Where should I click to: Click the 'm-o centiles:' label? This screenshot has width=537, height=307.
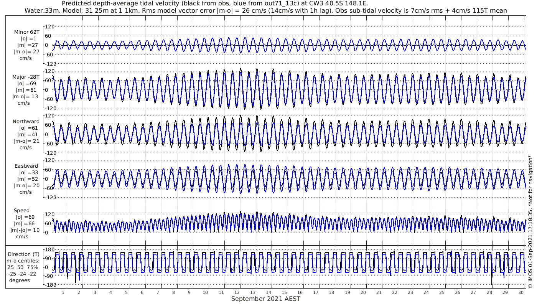tap(23, 261)
